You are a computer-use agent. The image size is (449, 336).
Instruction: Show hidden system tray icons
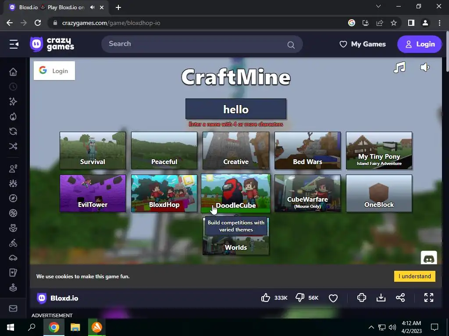371,327
